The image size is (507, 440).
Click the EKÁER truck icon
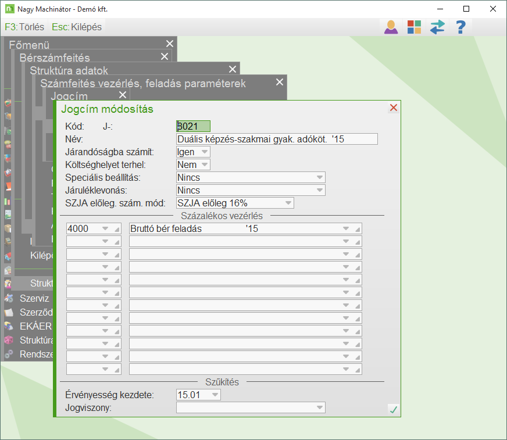9,326
